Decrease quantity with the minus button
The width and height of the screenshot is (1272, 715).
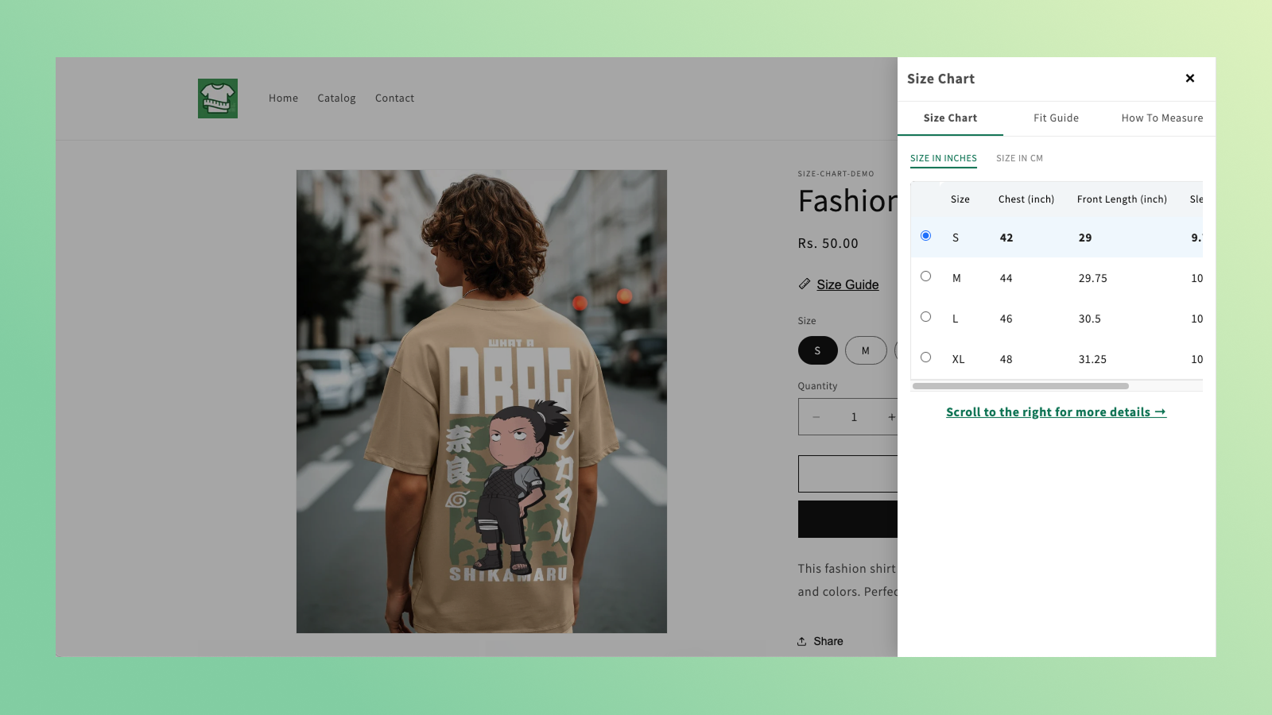pos(816,417)
